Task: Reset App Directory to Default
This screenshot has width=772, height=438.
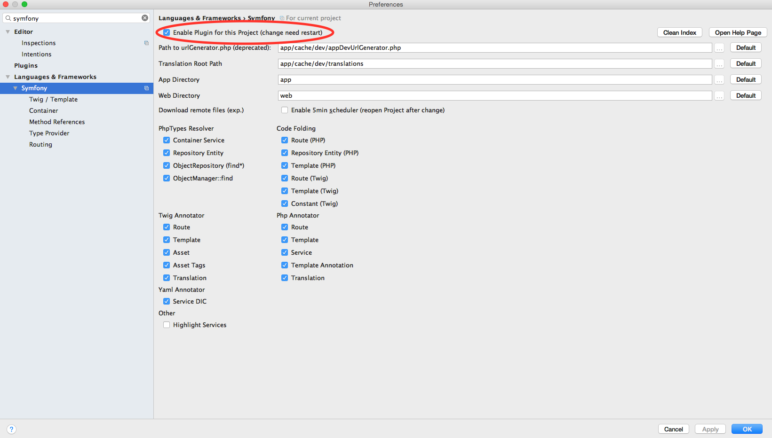Action: point(746,79)
